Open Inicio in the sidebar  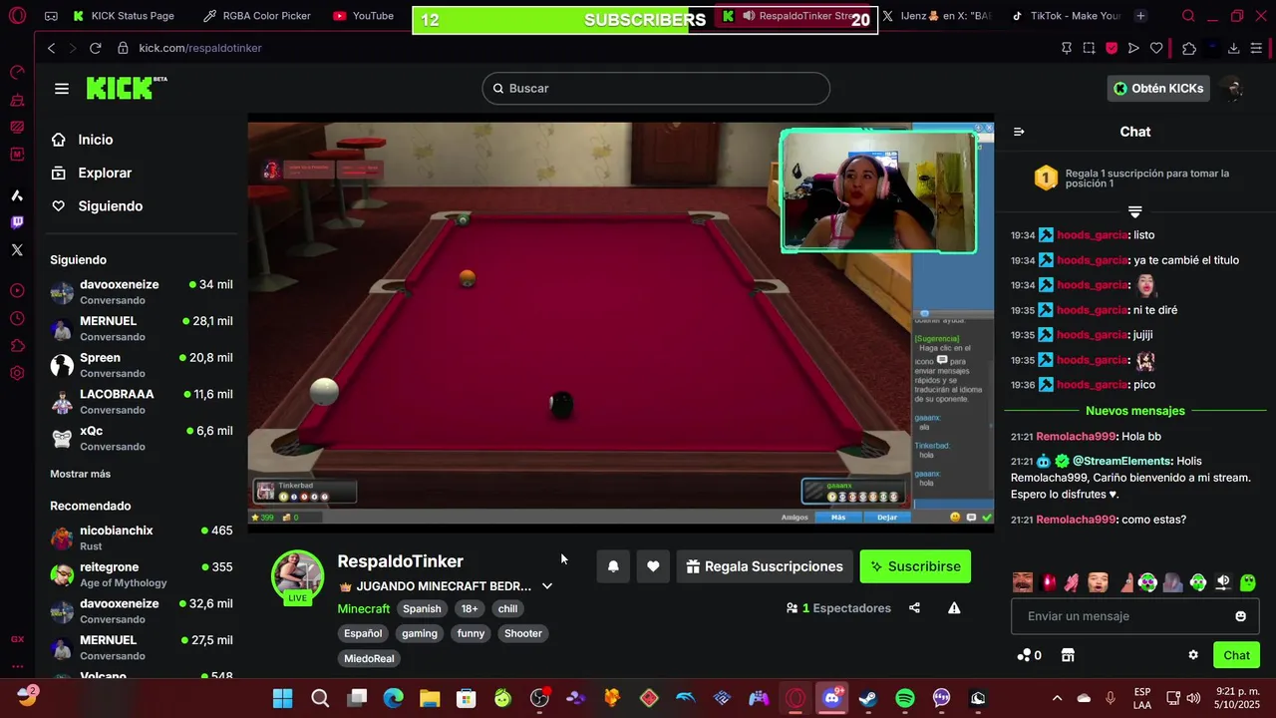pyautogui.click(x=96, y=140)
